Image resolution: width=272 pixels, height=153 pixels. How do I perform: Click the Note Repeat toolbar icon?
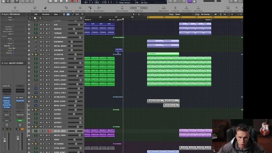click(x=35, y=8)
